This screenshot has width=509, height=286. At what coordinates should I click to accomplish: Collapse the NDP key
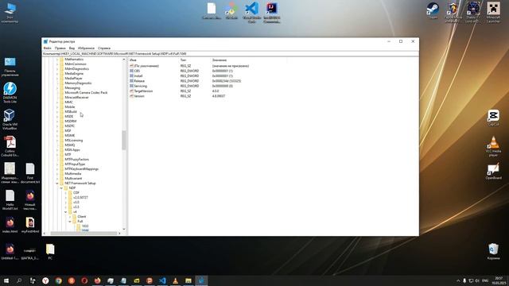tap(61, 188)
